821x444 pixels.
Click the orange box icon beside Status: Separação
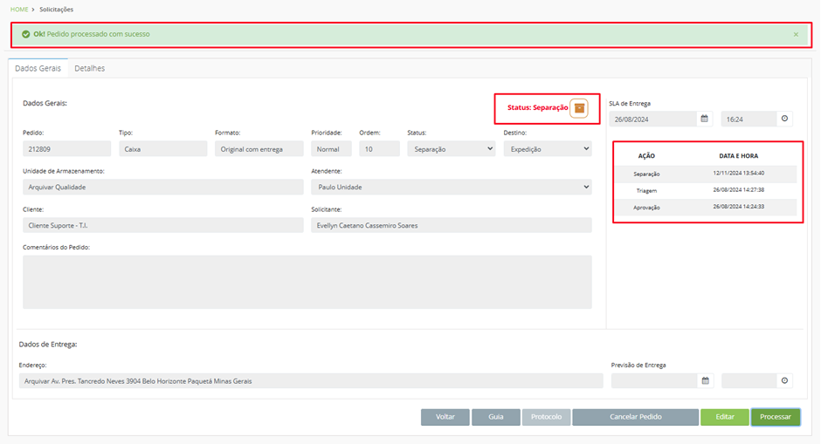click(x=579, y=108)
